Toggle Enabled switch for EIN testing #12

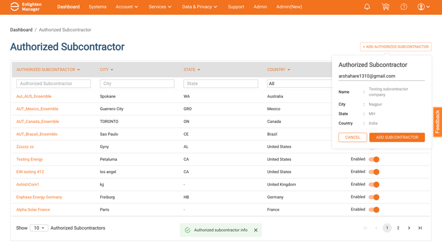[374, 172]
